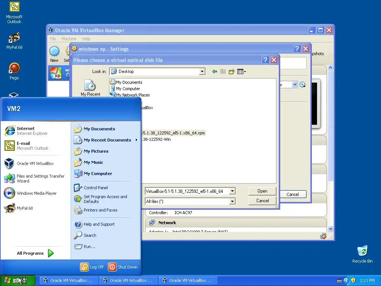Open Recycle Bin on desktop
The image size is (381, 286).
(362, 254)
